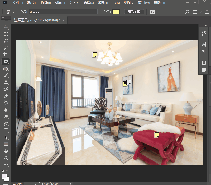The width and height of the screenshot is (211, 185).
Task: Open the 图层(L) menu
Action: point(60,3)
